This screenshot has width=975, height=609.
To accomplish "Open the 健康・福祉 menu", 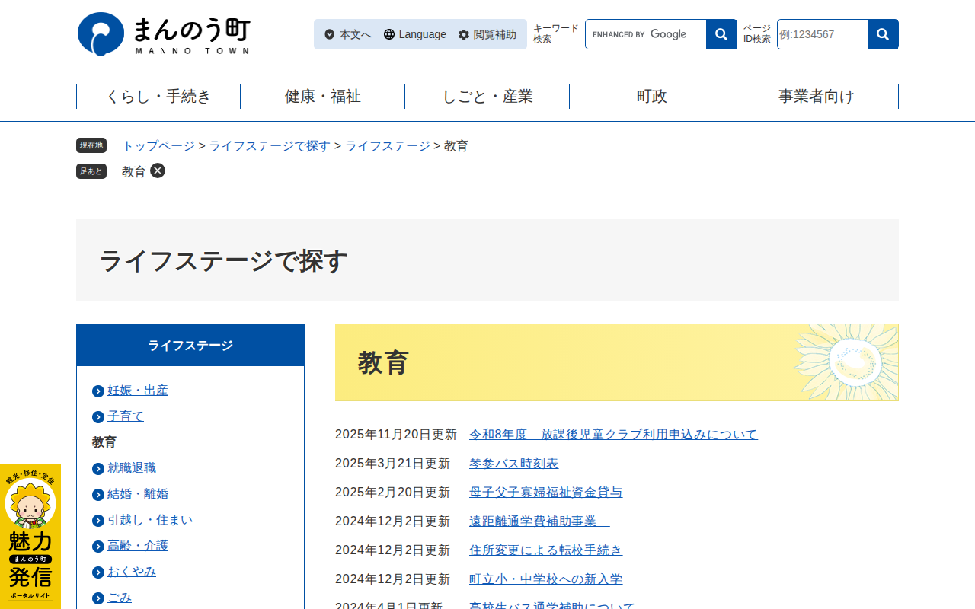I will 323,97.
